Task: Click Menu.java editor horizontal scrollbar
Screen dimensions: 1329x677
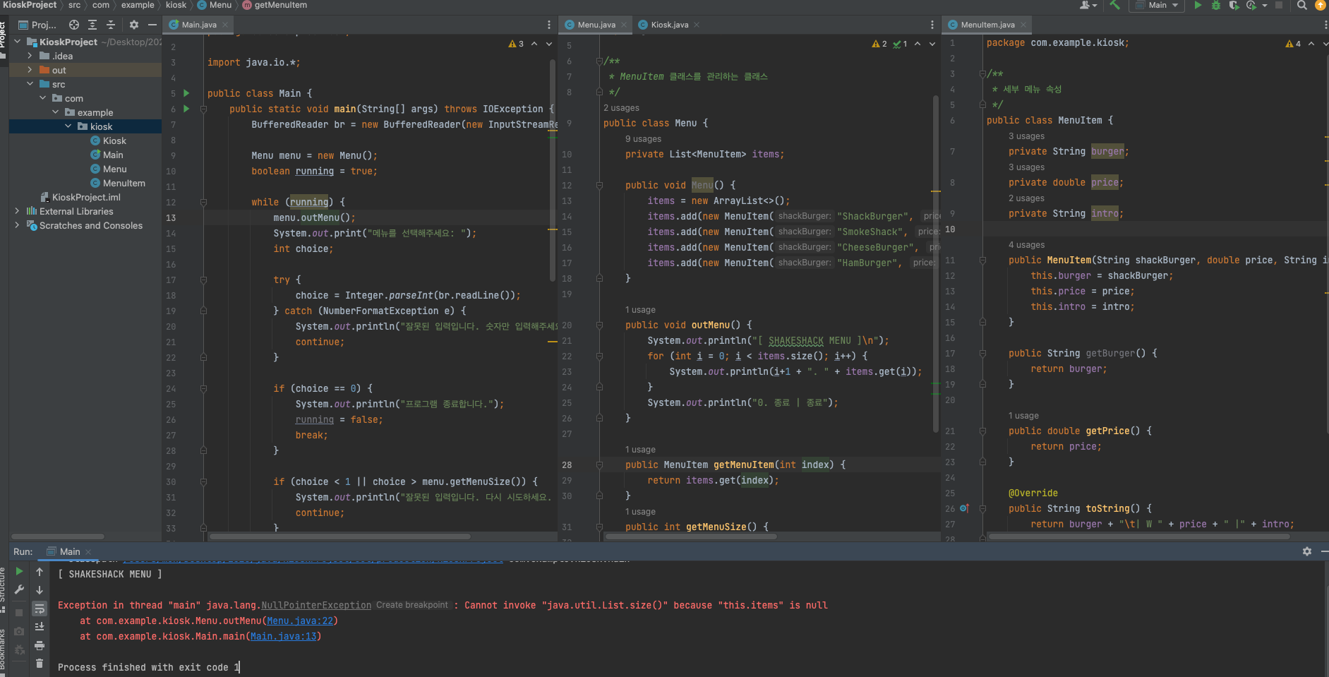Action: [x=692, y=537]
